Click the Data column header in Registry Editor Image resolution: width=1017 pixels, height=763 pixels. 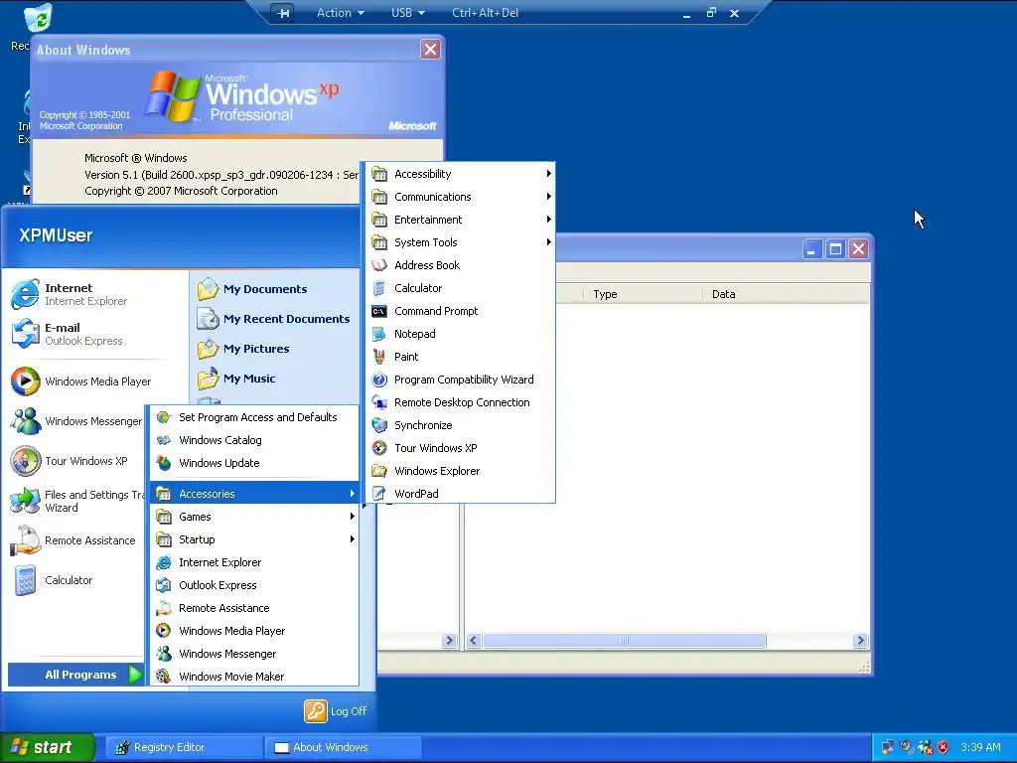click(x=786, y=294)
